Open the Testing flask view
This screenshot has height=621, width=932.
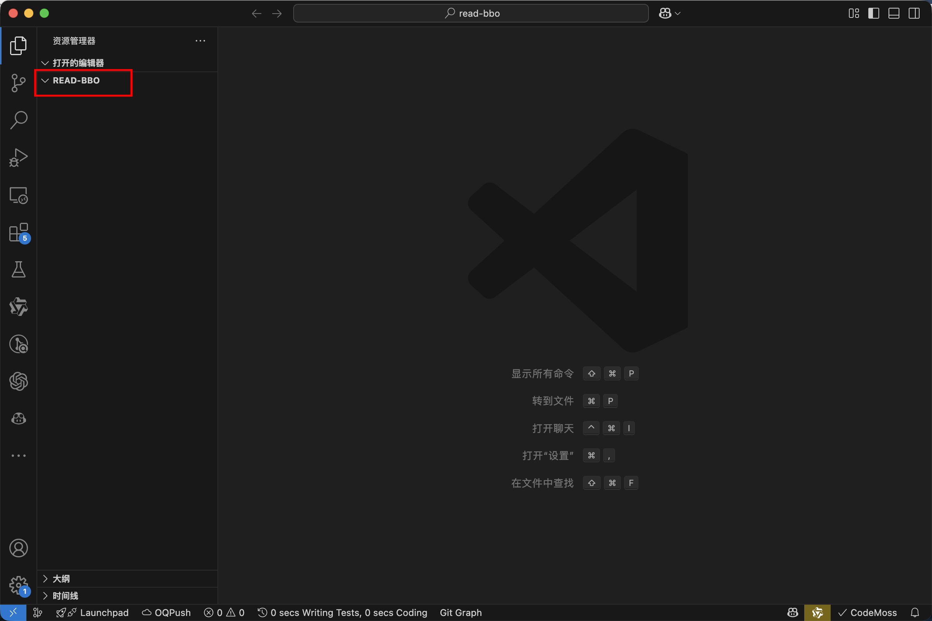coord(18,270)
